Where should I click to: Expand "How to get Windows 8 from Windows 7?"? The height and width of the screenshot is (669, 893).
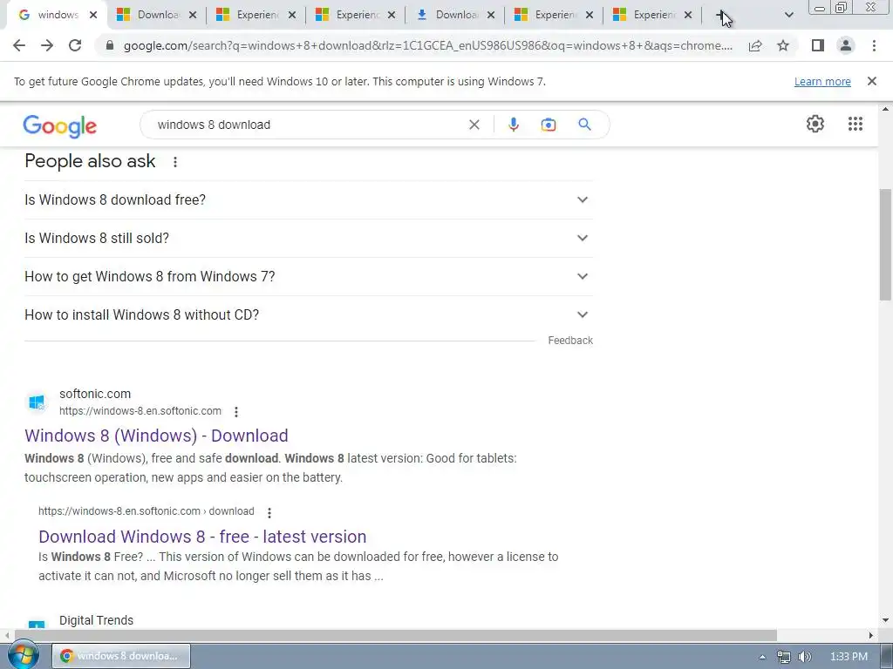309,276
